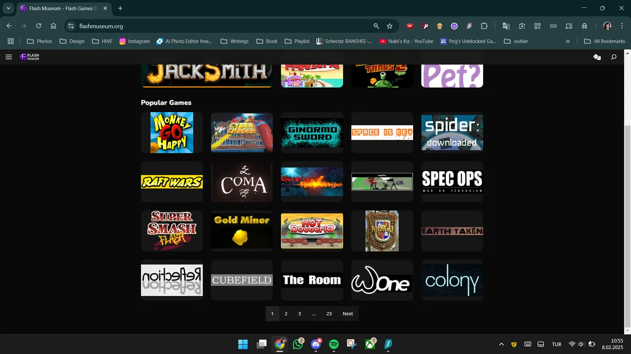Bookmark this page with the star icon

pyautogui.click(x=389, y=26)
